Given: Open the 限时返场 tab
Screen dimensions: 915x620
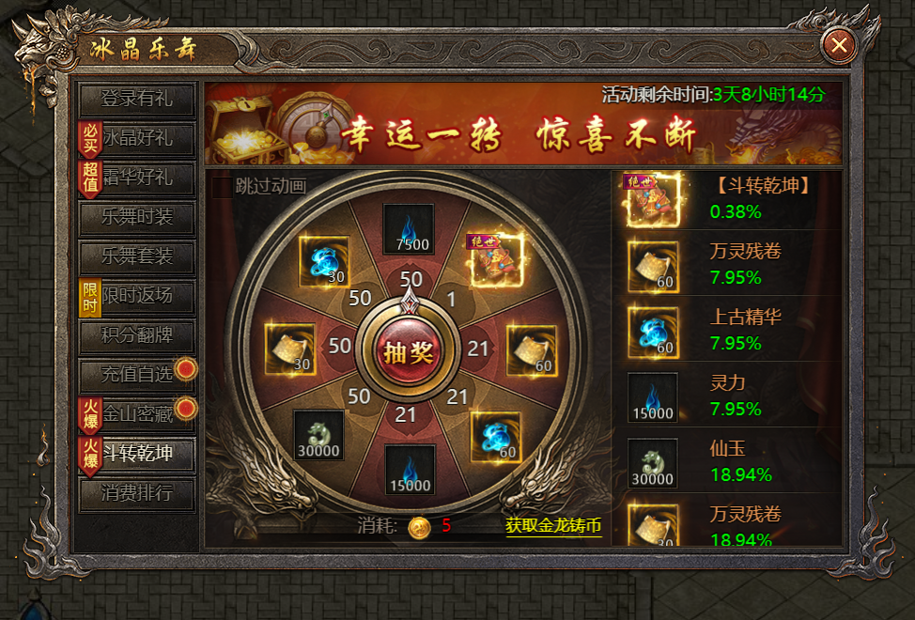Looking at the screenshot, I should click(136, 296).
